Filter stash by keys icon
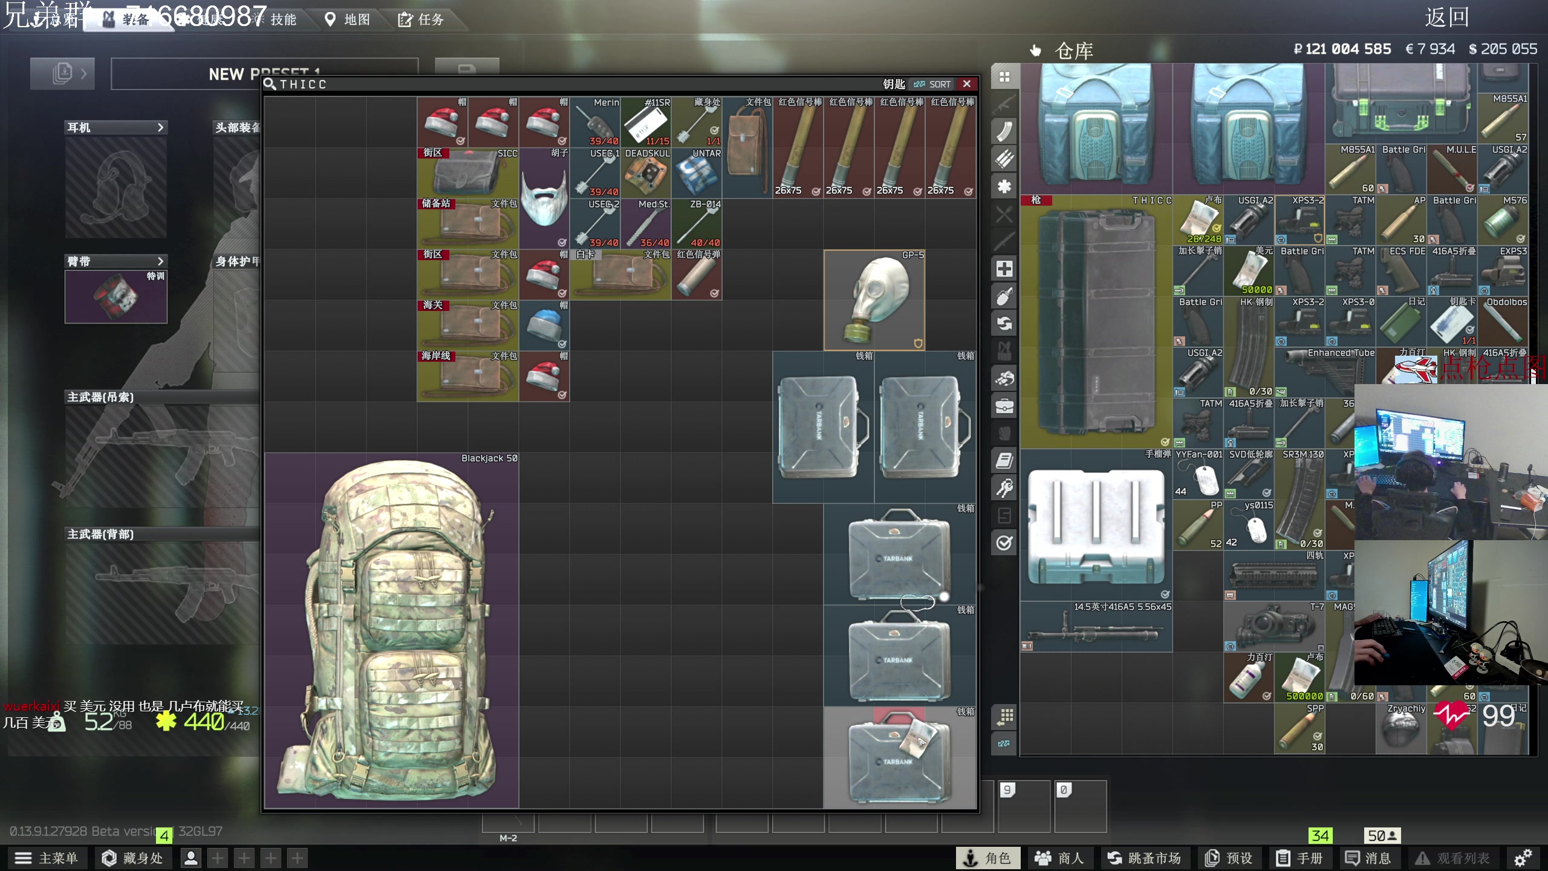 pyautogui.click(x=1004, y=488)
